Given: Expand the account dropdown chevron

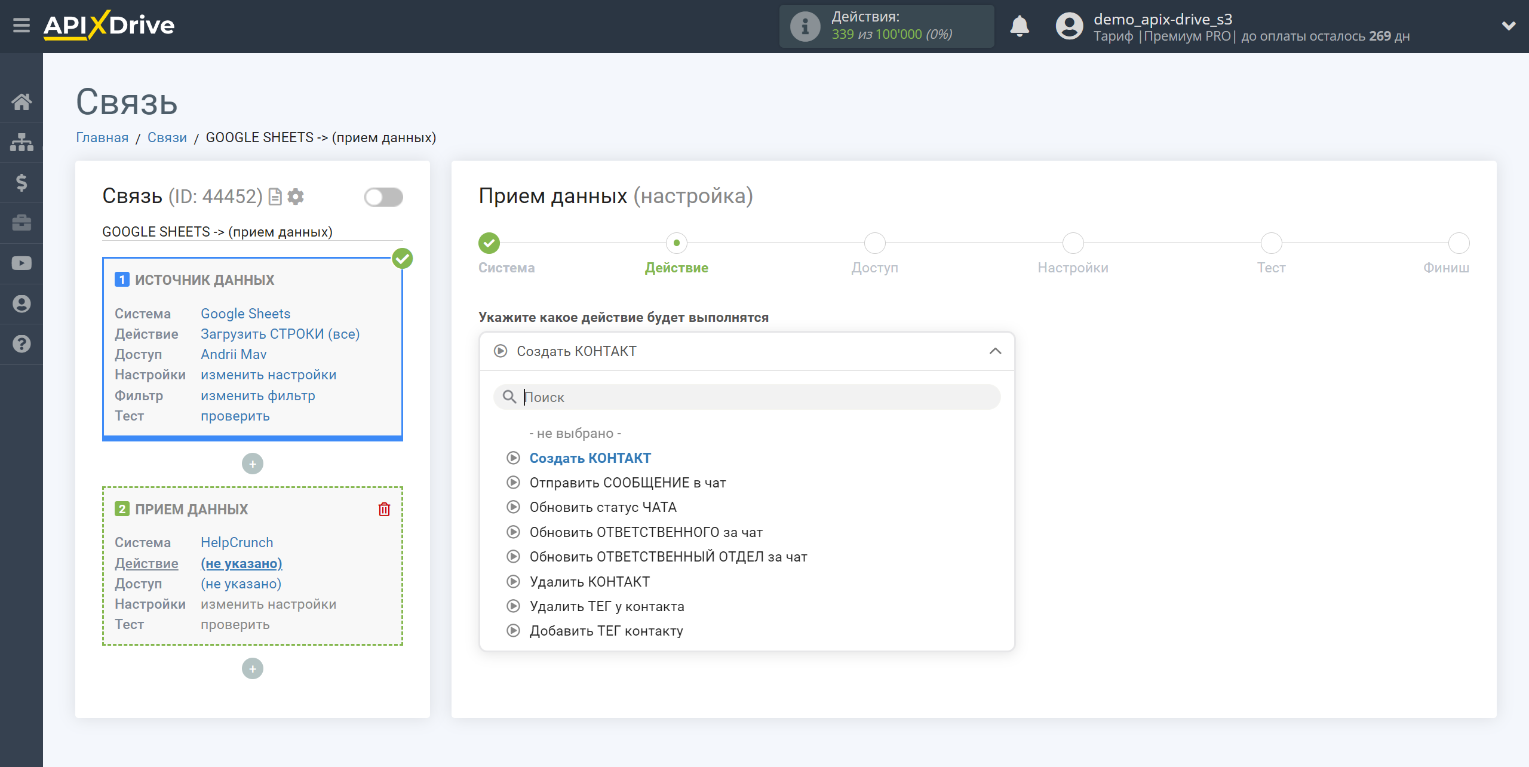Looking at the screenshot, I should 1509,26.
